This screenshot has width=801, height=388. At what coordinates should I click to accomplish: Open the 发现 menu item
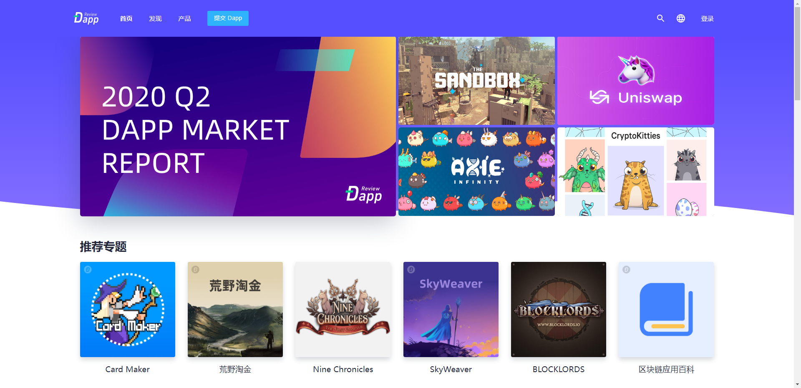155,18
